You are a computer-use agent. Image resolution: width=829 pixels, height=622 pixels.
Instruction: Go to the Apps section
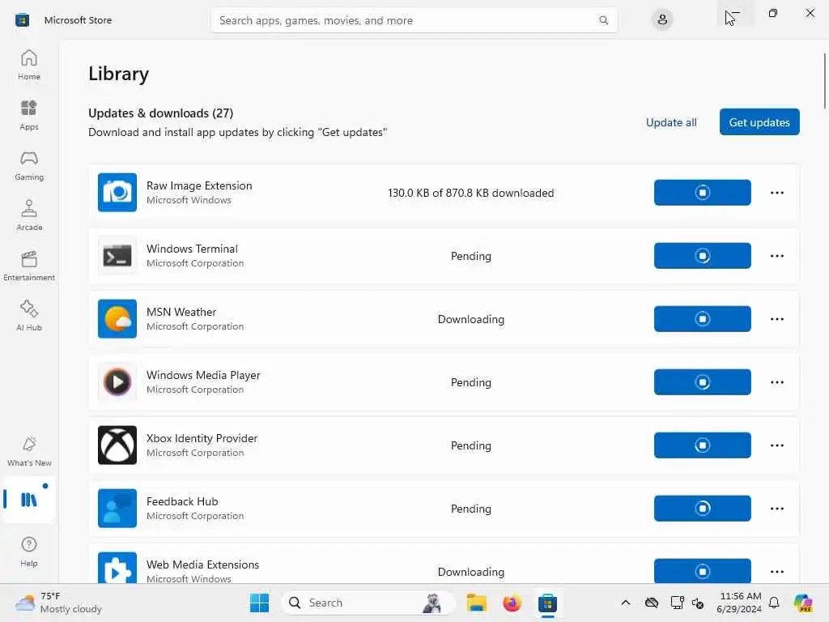[x=29, y=115]
